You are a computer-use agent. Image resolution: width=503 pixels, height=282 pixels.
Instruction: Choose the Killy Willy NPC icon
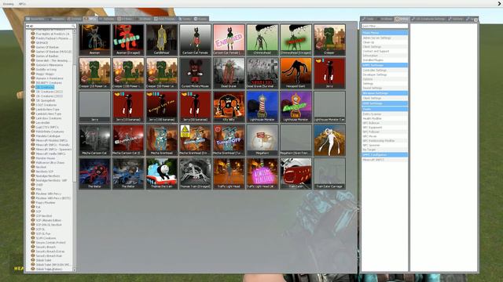(229, 107)
